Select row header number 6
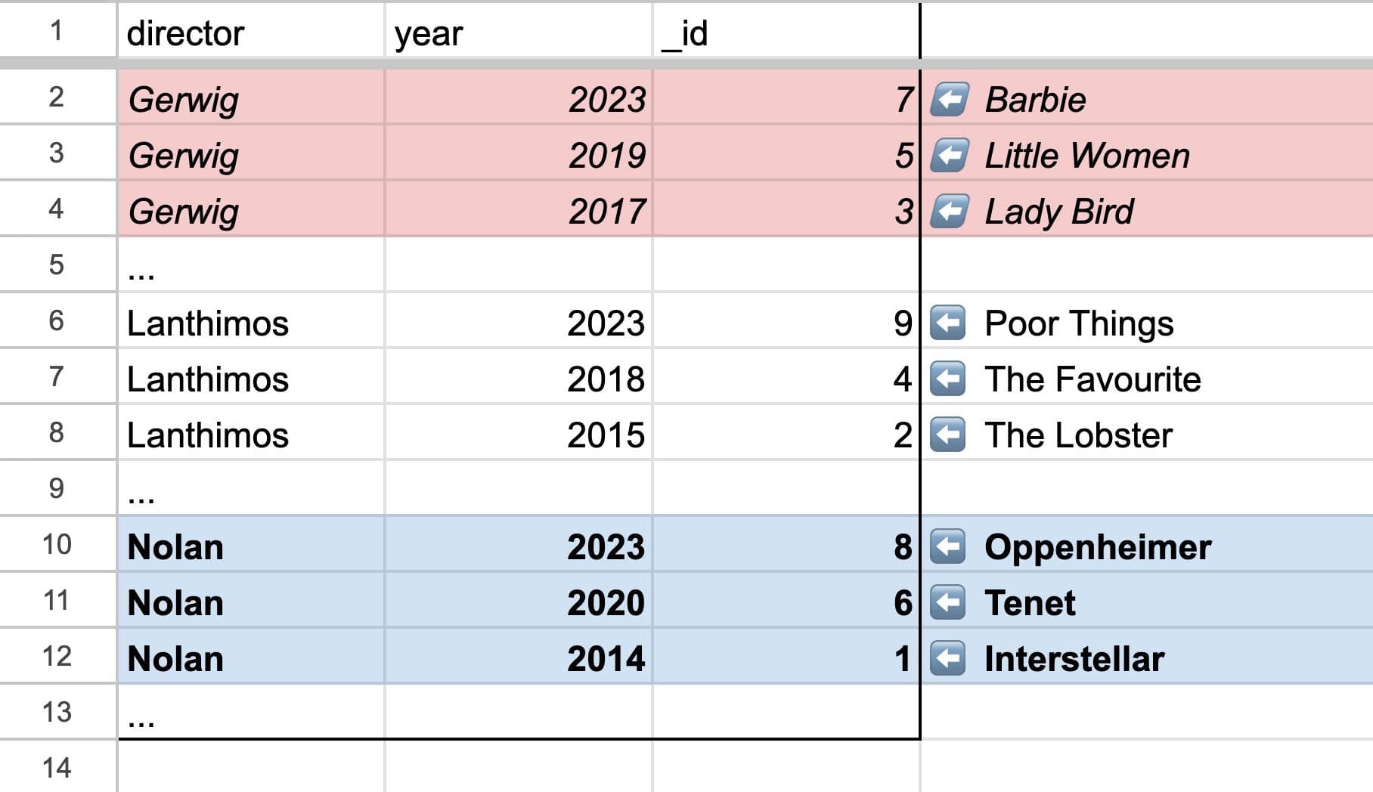1373x792 pixels. pos(57,320)
